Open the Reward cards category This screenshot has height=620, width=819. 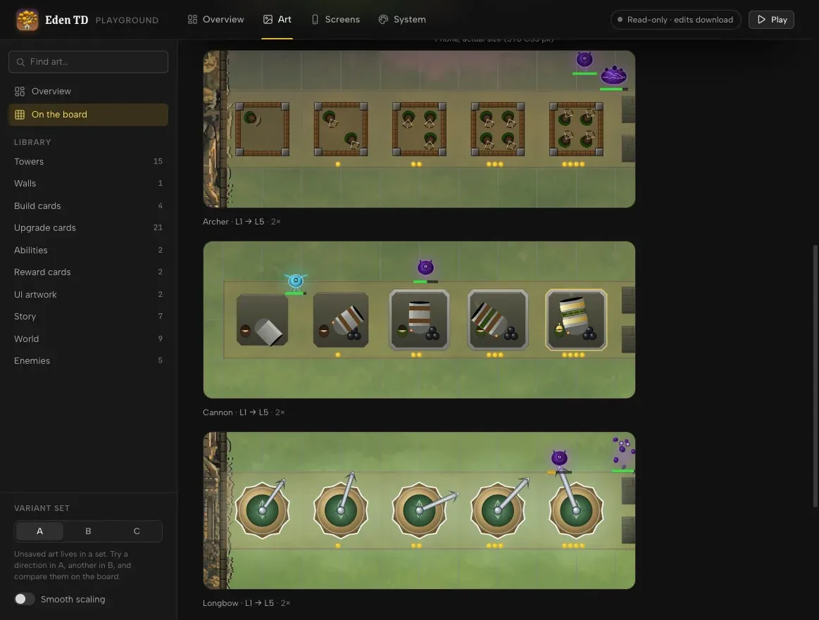coord(88,272)
